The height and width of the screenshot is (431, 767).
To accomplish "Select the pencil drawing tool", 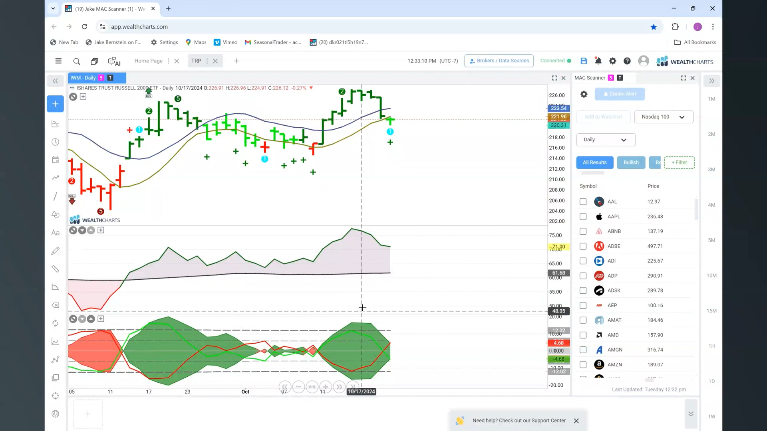I will [56, 251].
